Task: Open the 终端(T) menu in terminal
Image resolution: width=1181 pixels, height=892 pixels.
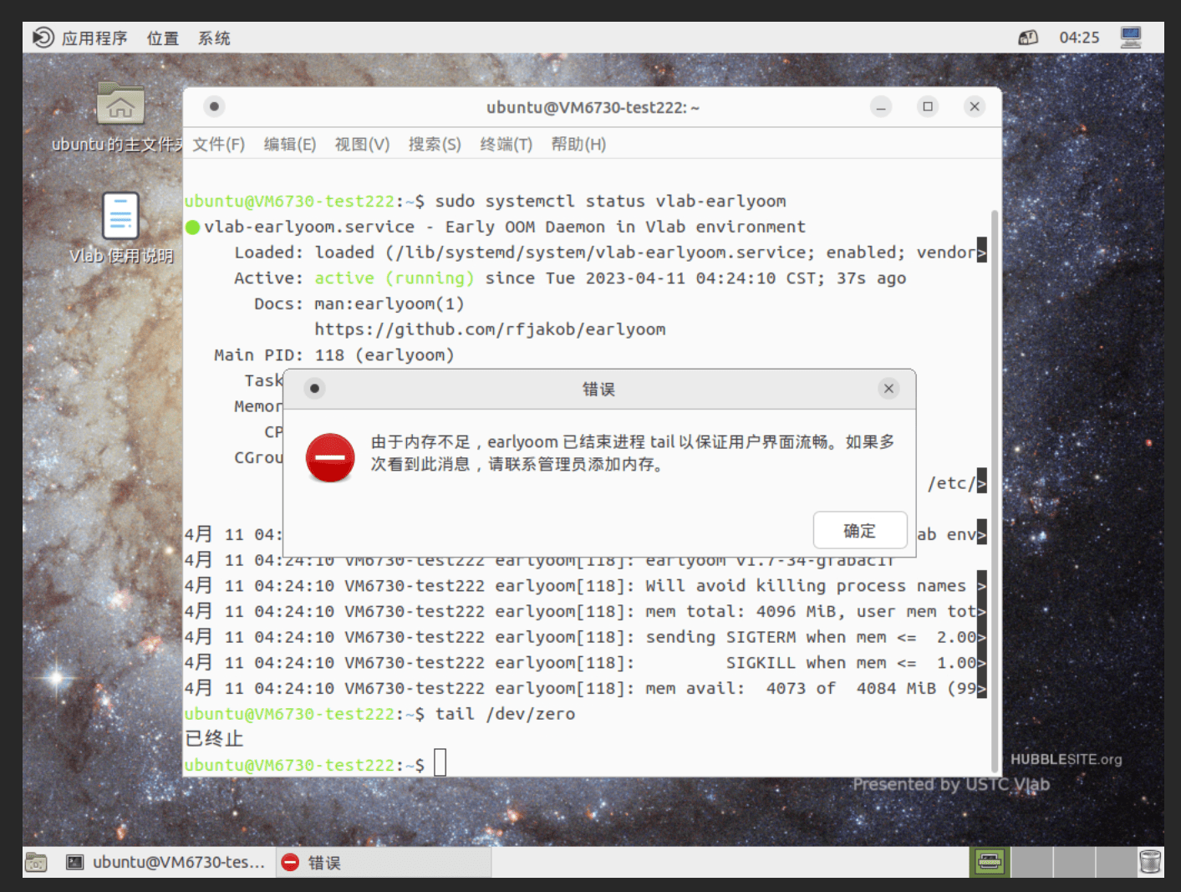Action: click(506, 145)
